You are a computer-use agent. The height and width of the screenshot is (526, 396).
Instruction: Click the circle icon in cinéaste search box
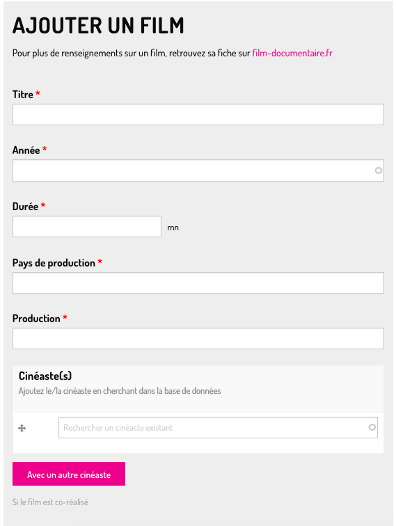372,427
